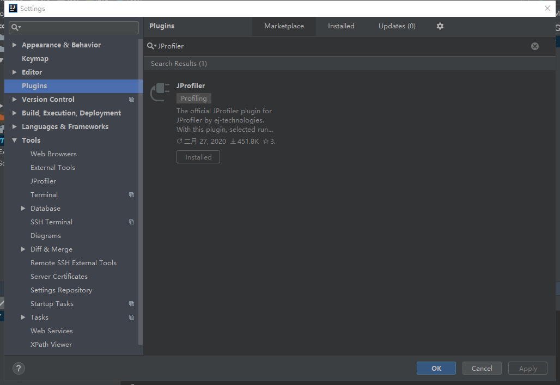This screenshot has height=385, width=560.
Task: Select Keymap in the settings tree
Action: click(x=35, y=59)
